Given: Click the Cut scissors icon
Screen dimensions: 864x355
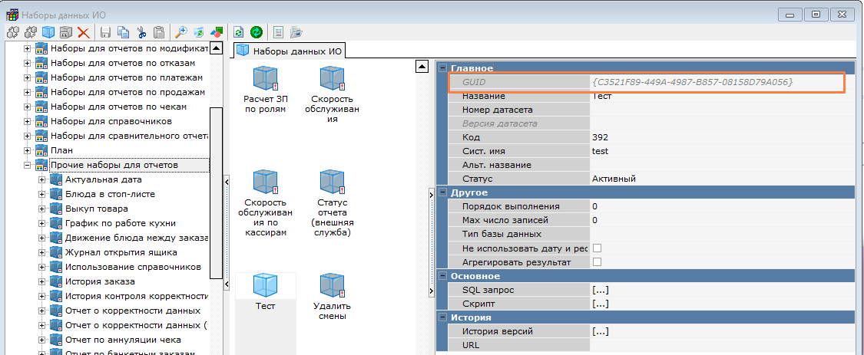Looking at the screenshot, I should tap(141, 32).
